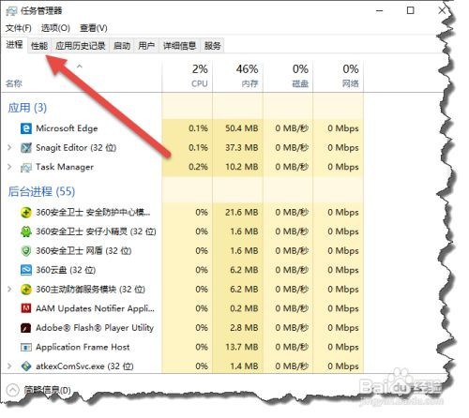The height and width of the screenshot is (418, 469).
Task: Switch to the 启动 tab
Action: tap(122, 46)
